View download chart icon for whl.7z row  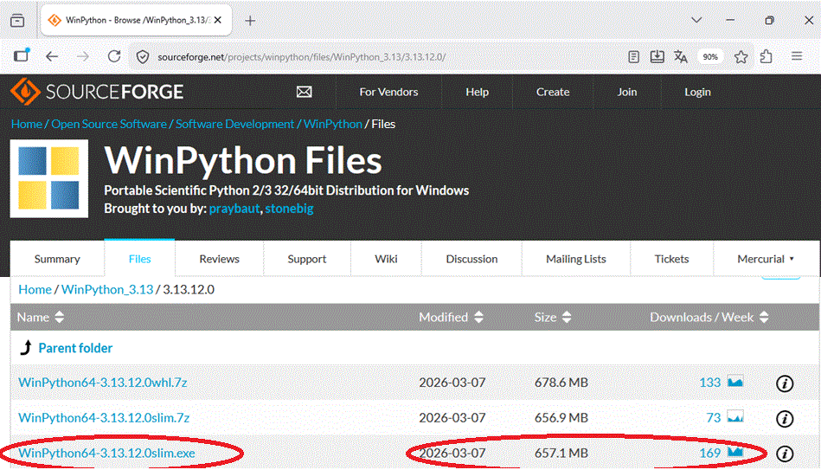click(x=735, y=382)
